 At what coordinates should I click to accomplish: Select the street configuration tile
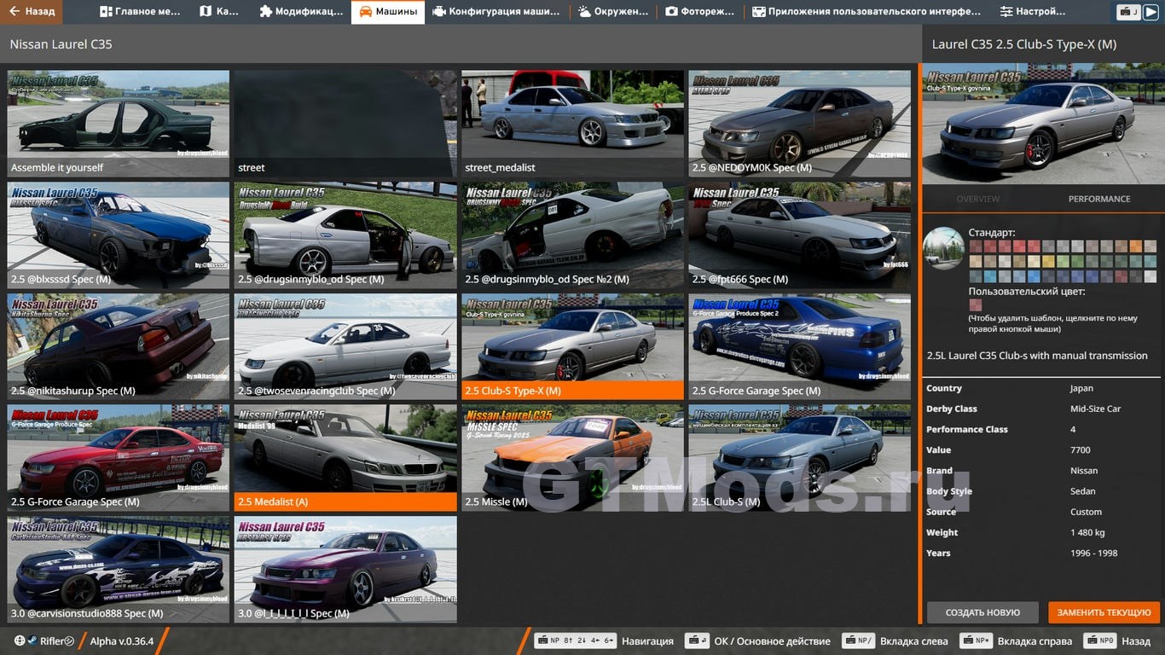(345, 124)
